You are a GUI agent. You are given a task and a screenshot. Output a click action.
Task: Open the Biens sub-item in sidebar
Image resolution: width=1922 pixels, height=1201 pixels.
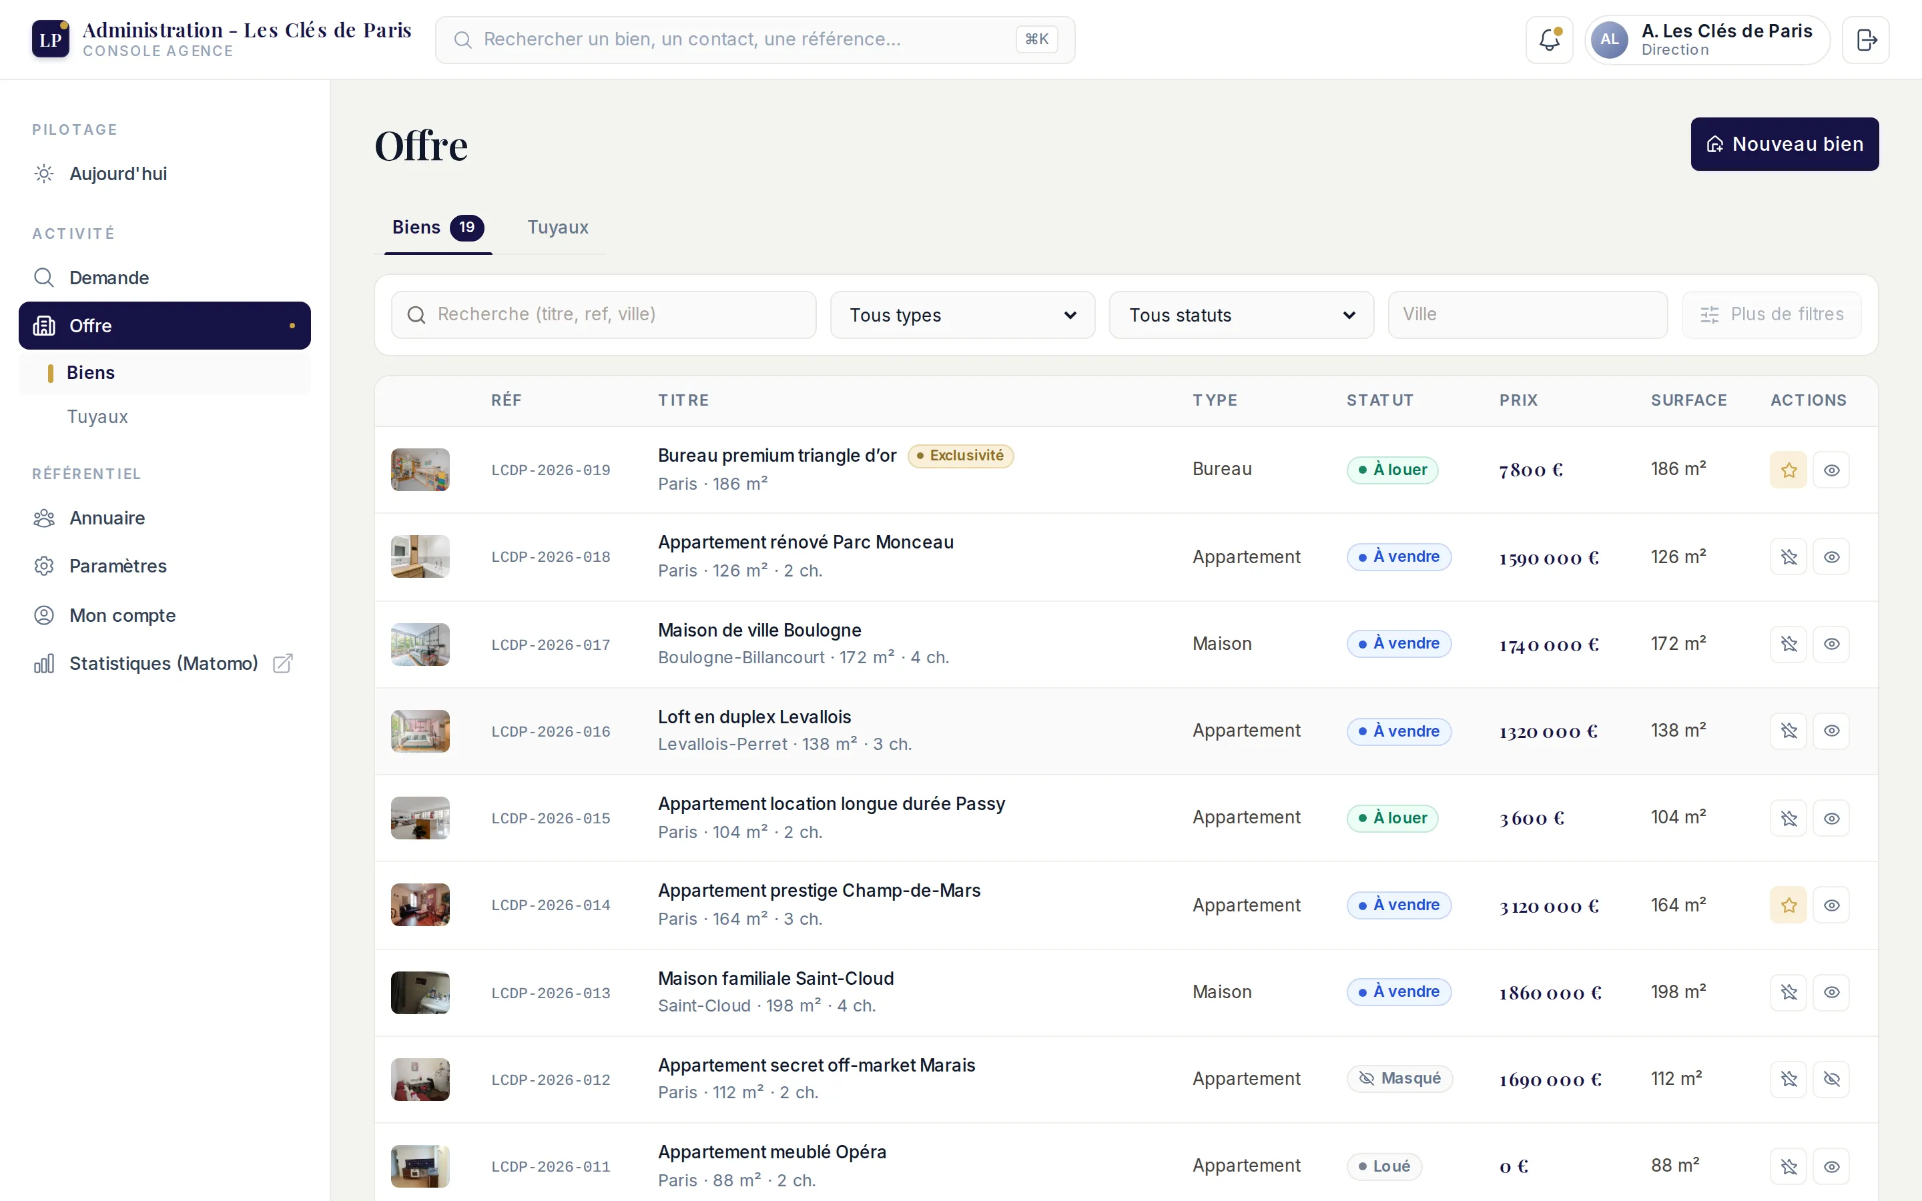pyautogui.click(x=164, y=372)
